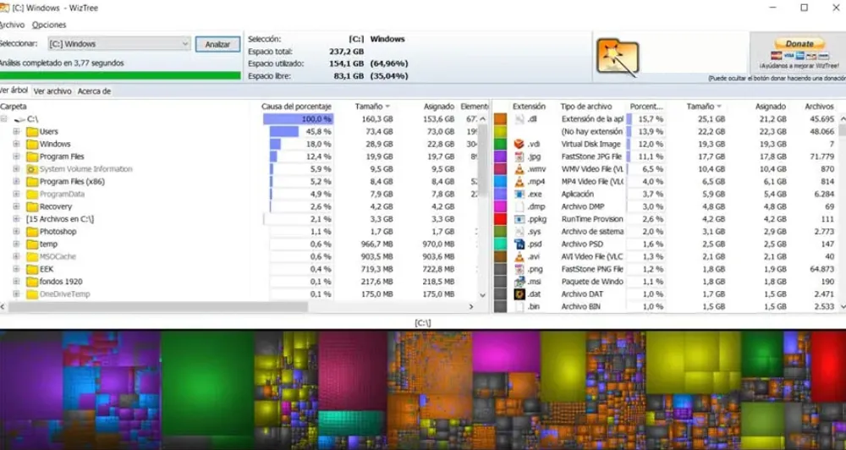
Task: Click the .jpg FastStone file icon
Action: (519, 156)
